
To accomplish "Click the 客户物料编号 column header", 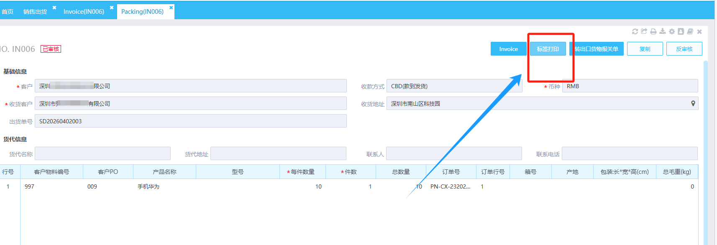I will [x=51, y=172].
